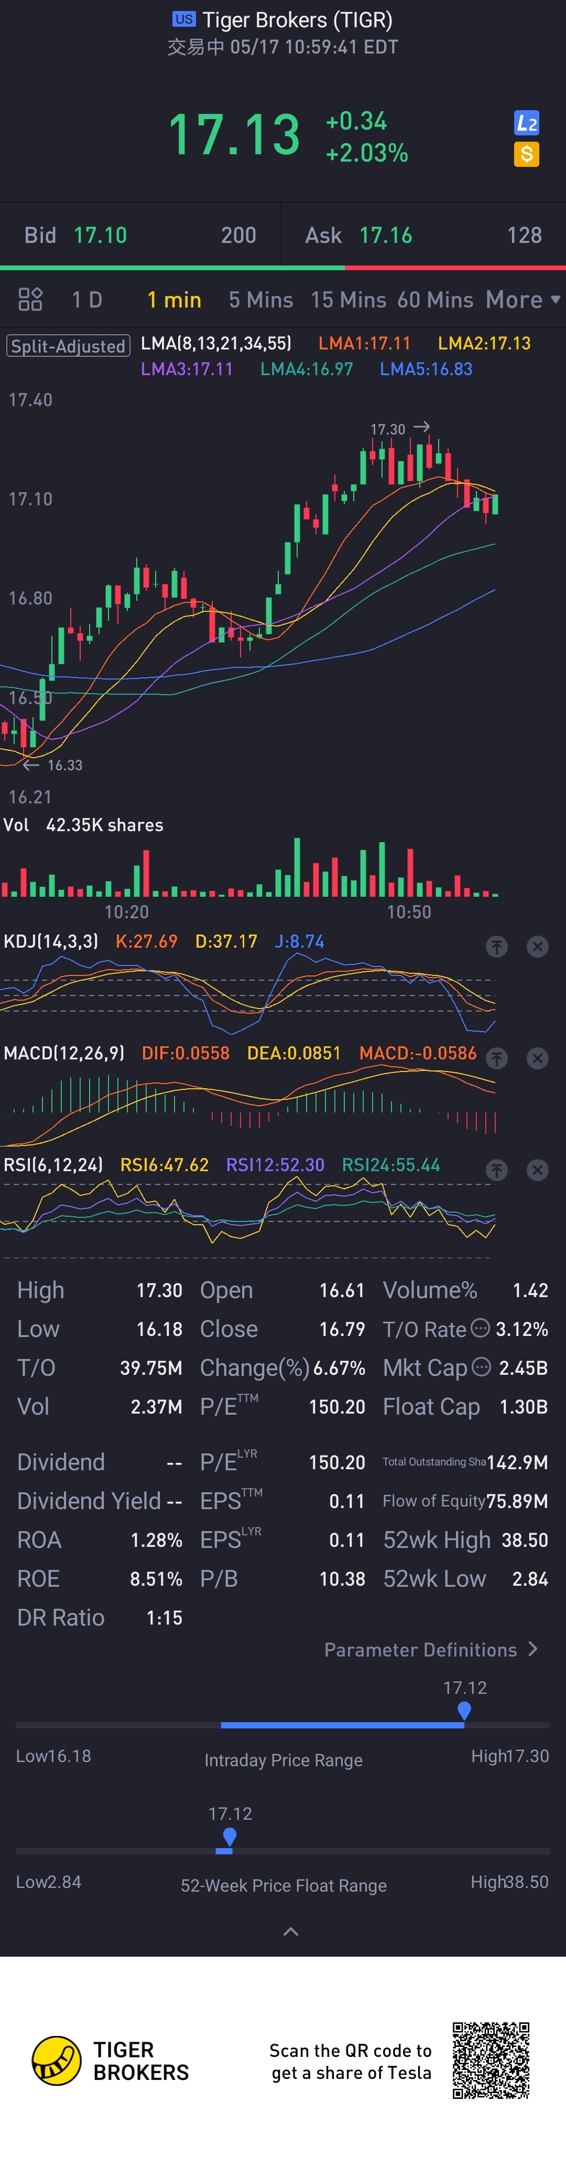This screenshot has height=2165, width=566.
Task: Tap the RSI(6,12,24) indicator label
Action: point(54,1165)
